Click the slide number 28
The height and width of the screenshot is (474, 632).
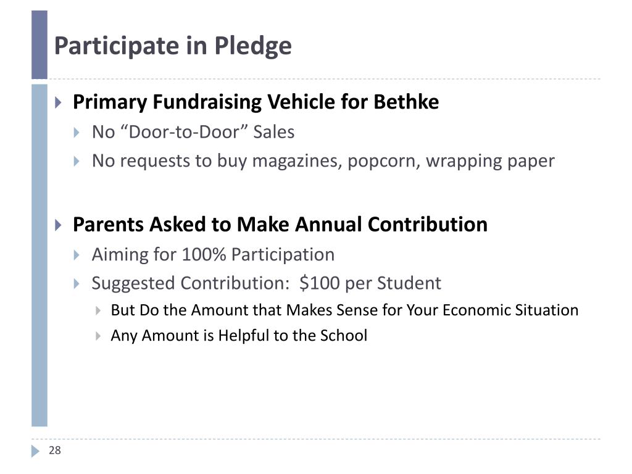pos(55,450)
